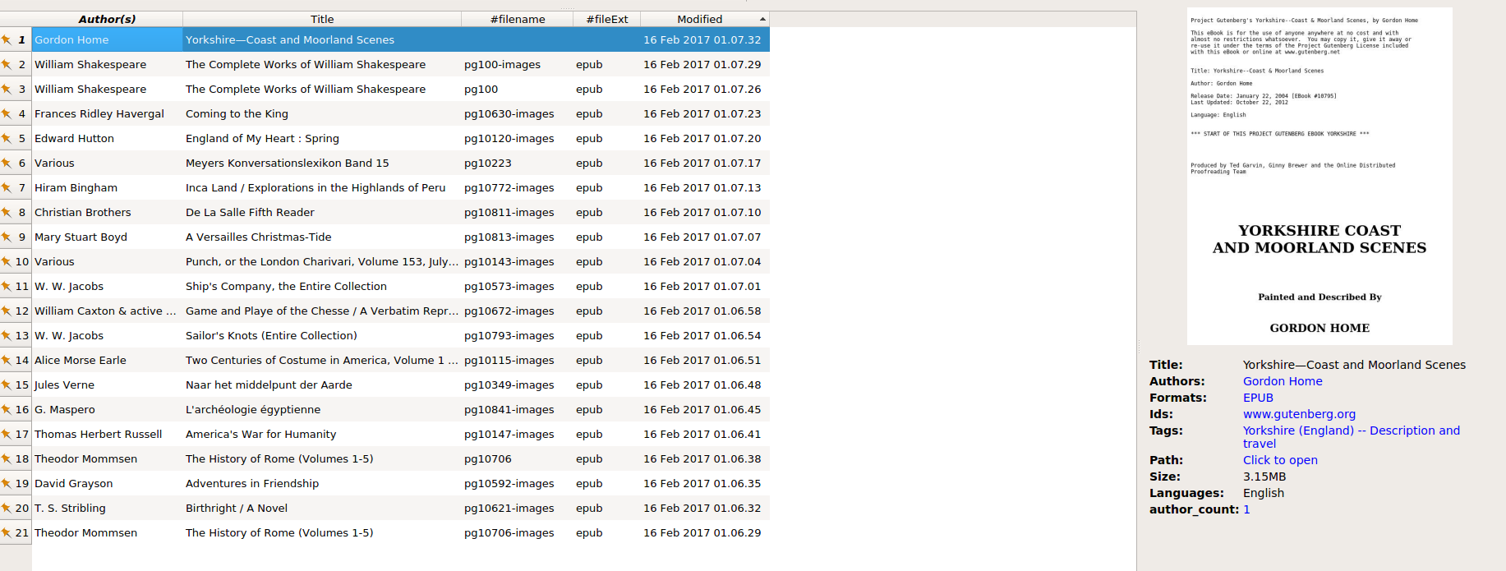The image size is (1506, 571).
Task: Click the pin icon beside row 14
Action: point(6,360)
